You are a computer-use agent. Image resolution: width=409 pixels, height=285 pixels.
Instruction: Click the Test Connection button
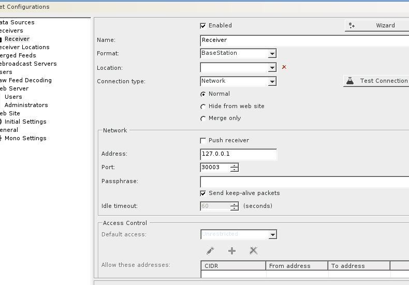376,81
